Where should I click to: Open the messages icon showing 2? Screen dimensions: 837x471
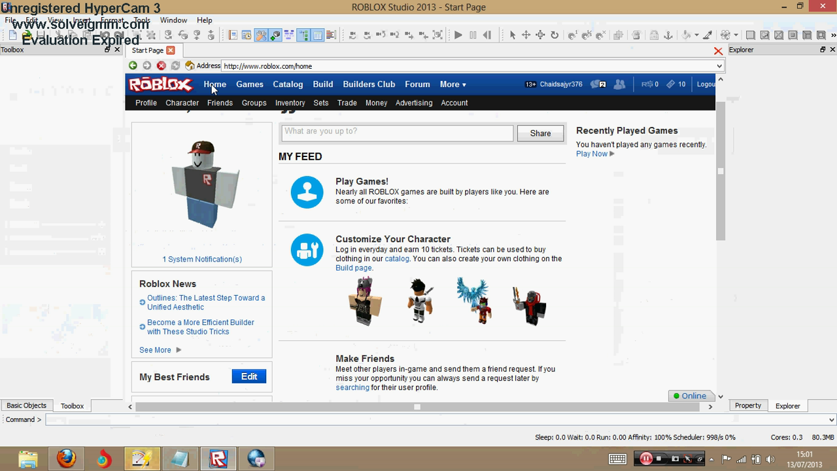point(598,84)
